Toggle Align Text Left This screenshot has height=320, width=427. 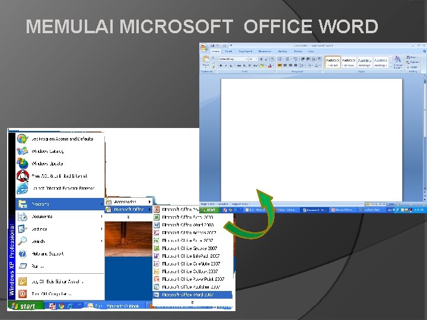[x=280, y=66]
